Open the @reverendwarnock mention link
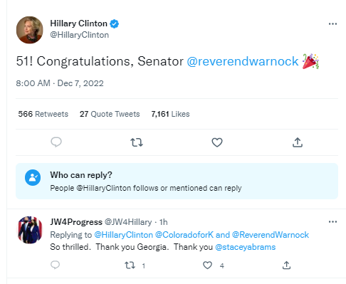Screen dimensions: 346x284 [x=243, y=61]
